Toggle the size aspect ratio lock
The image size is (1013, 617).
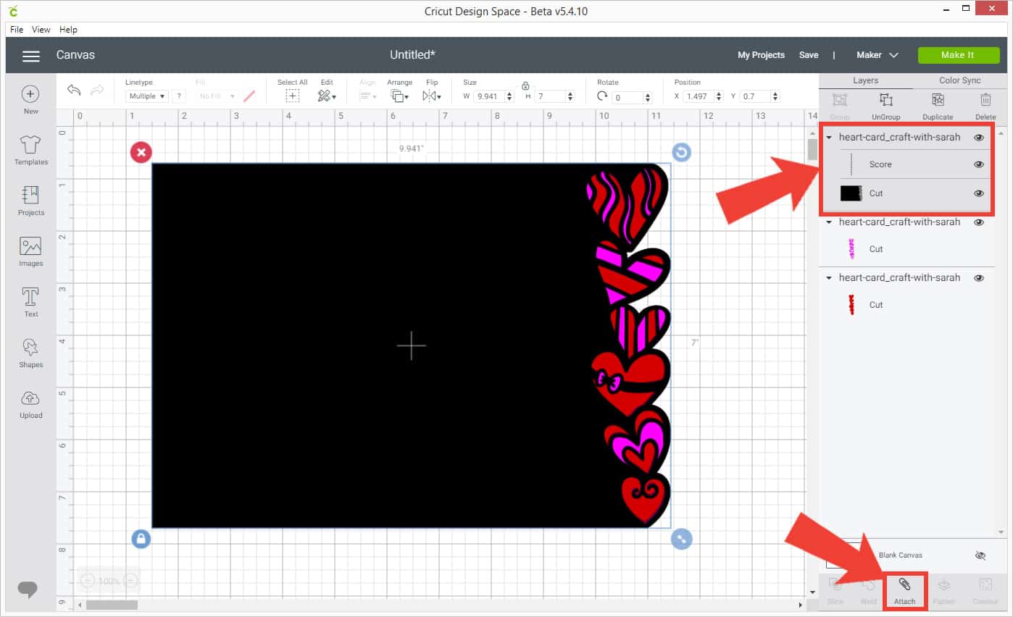(x=525, y=85)
